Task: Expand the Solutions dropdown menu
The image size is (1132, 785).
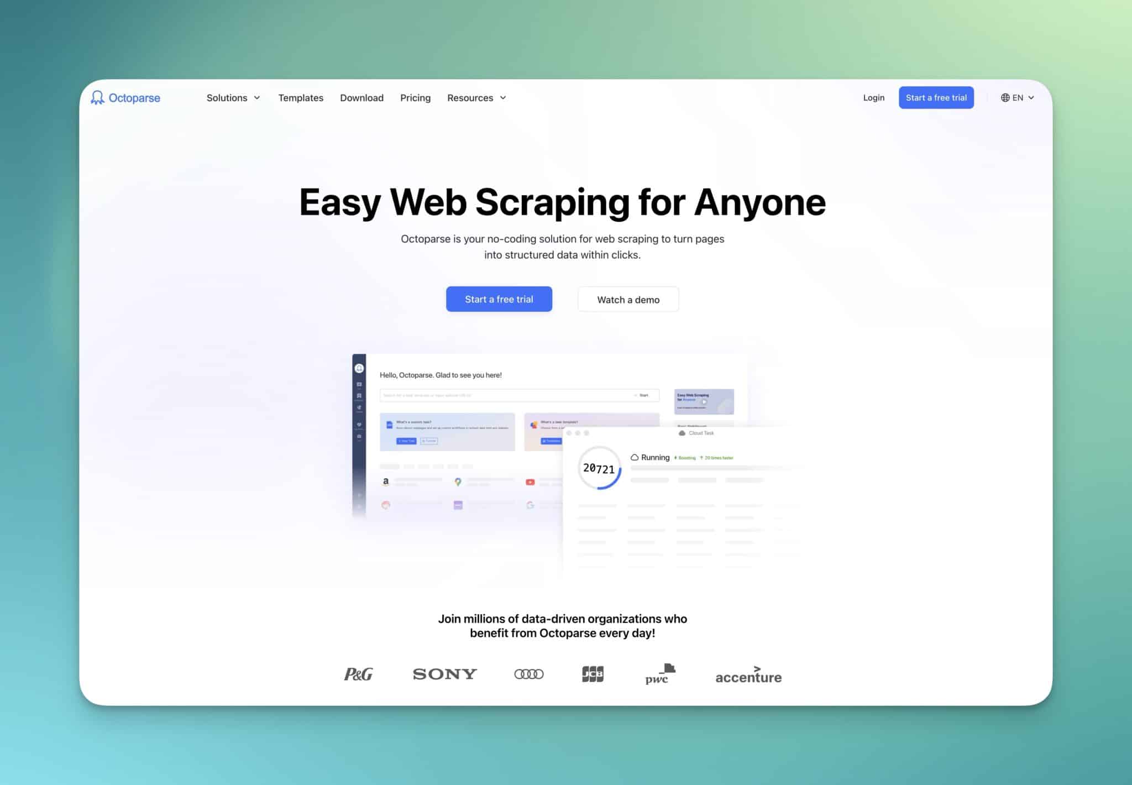Action: click(x=233, y=97)
